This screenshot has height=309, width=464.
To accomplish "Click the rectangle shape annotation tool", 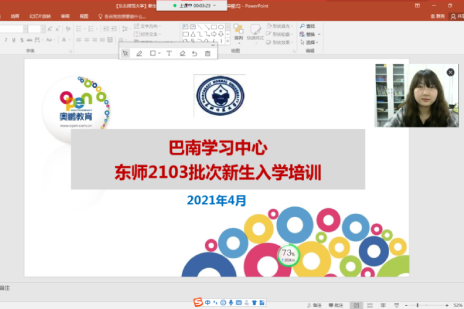I will (x=153, y=54).
